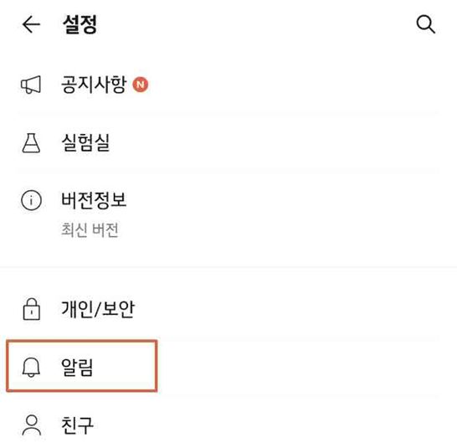Click the 설정 page title
This screenshot has height=448, width=457.
80,24
